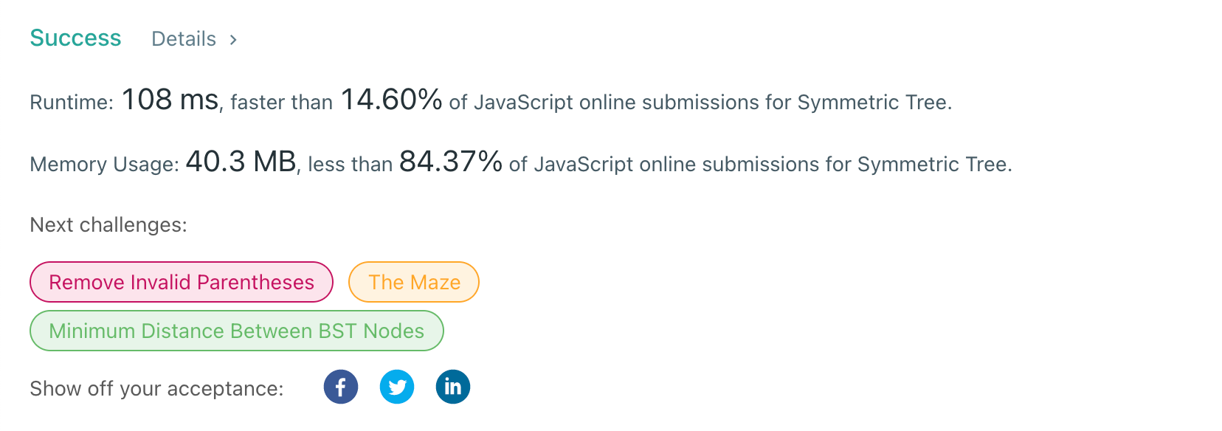The height and width of the screenshot is (431, 1222).
Task: Click JavaScript in the memory usage line
Action: 583,165
